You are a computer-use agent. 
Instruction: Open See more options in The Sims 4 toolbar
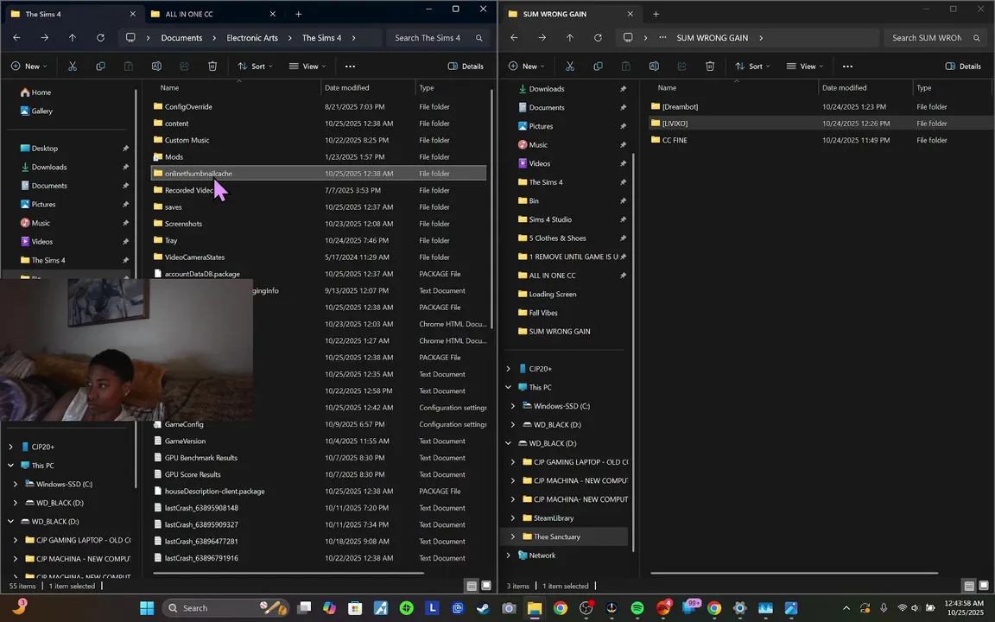350,66
